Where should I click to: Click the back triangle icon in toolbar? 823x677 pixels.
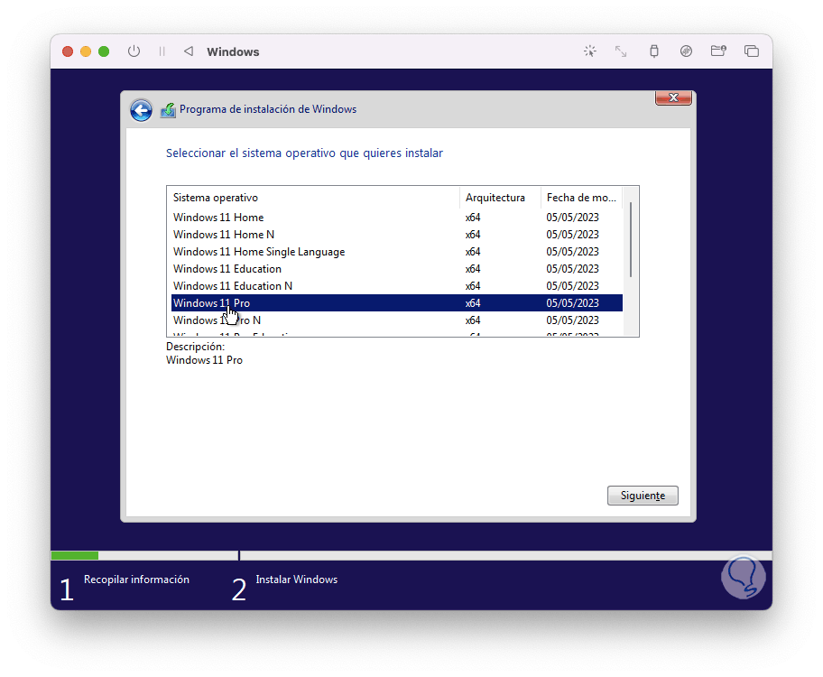[189, 51]
